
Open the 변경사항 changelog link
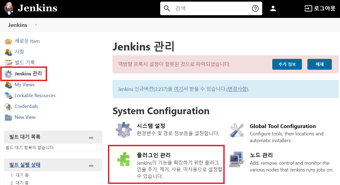coord(237,89)
